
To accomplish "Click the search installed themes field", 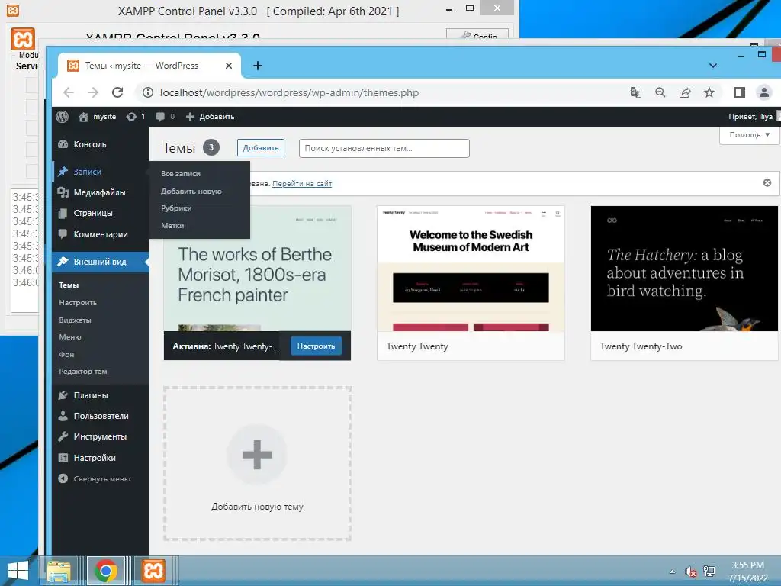I will 384,149.
